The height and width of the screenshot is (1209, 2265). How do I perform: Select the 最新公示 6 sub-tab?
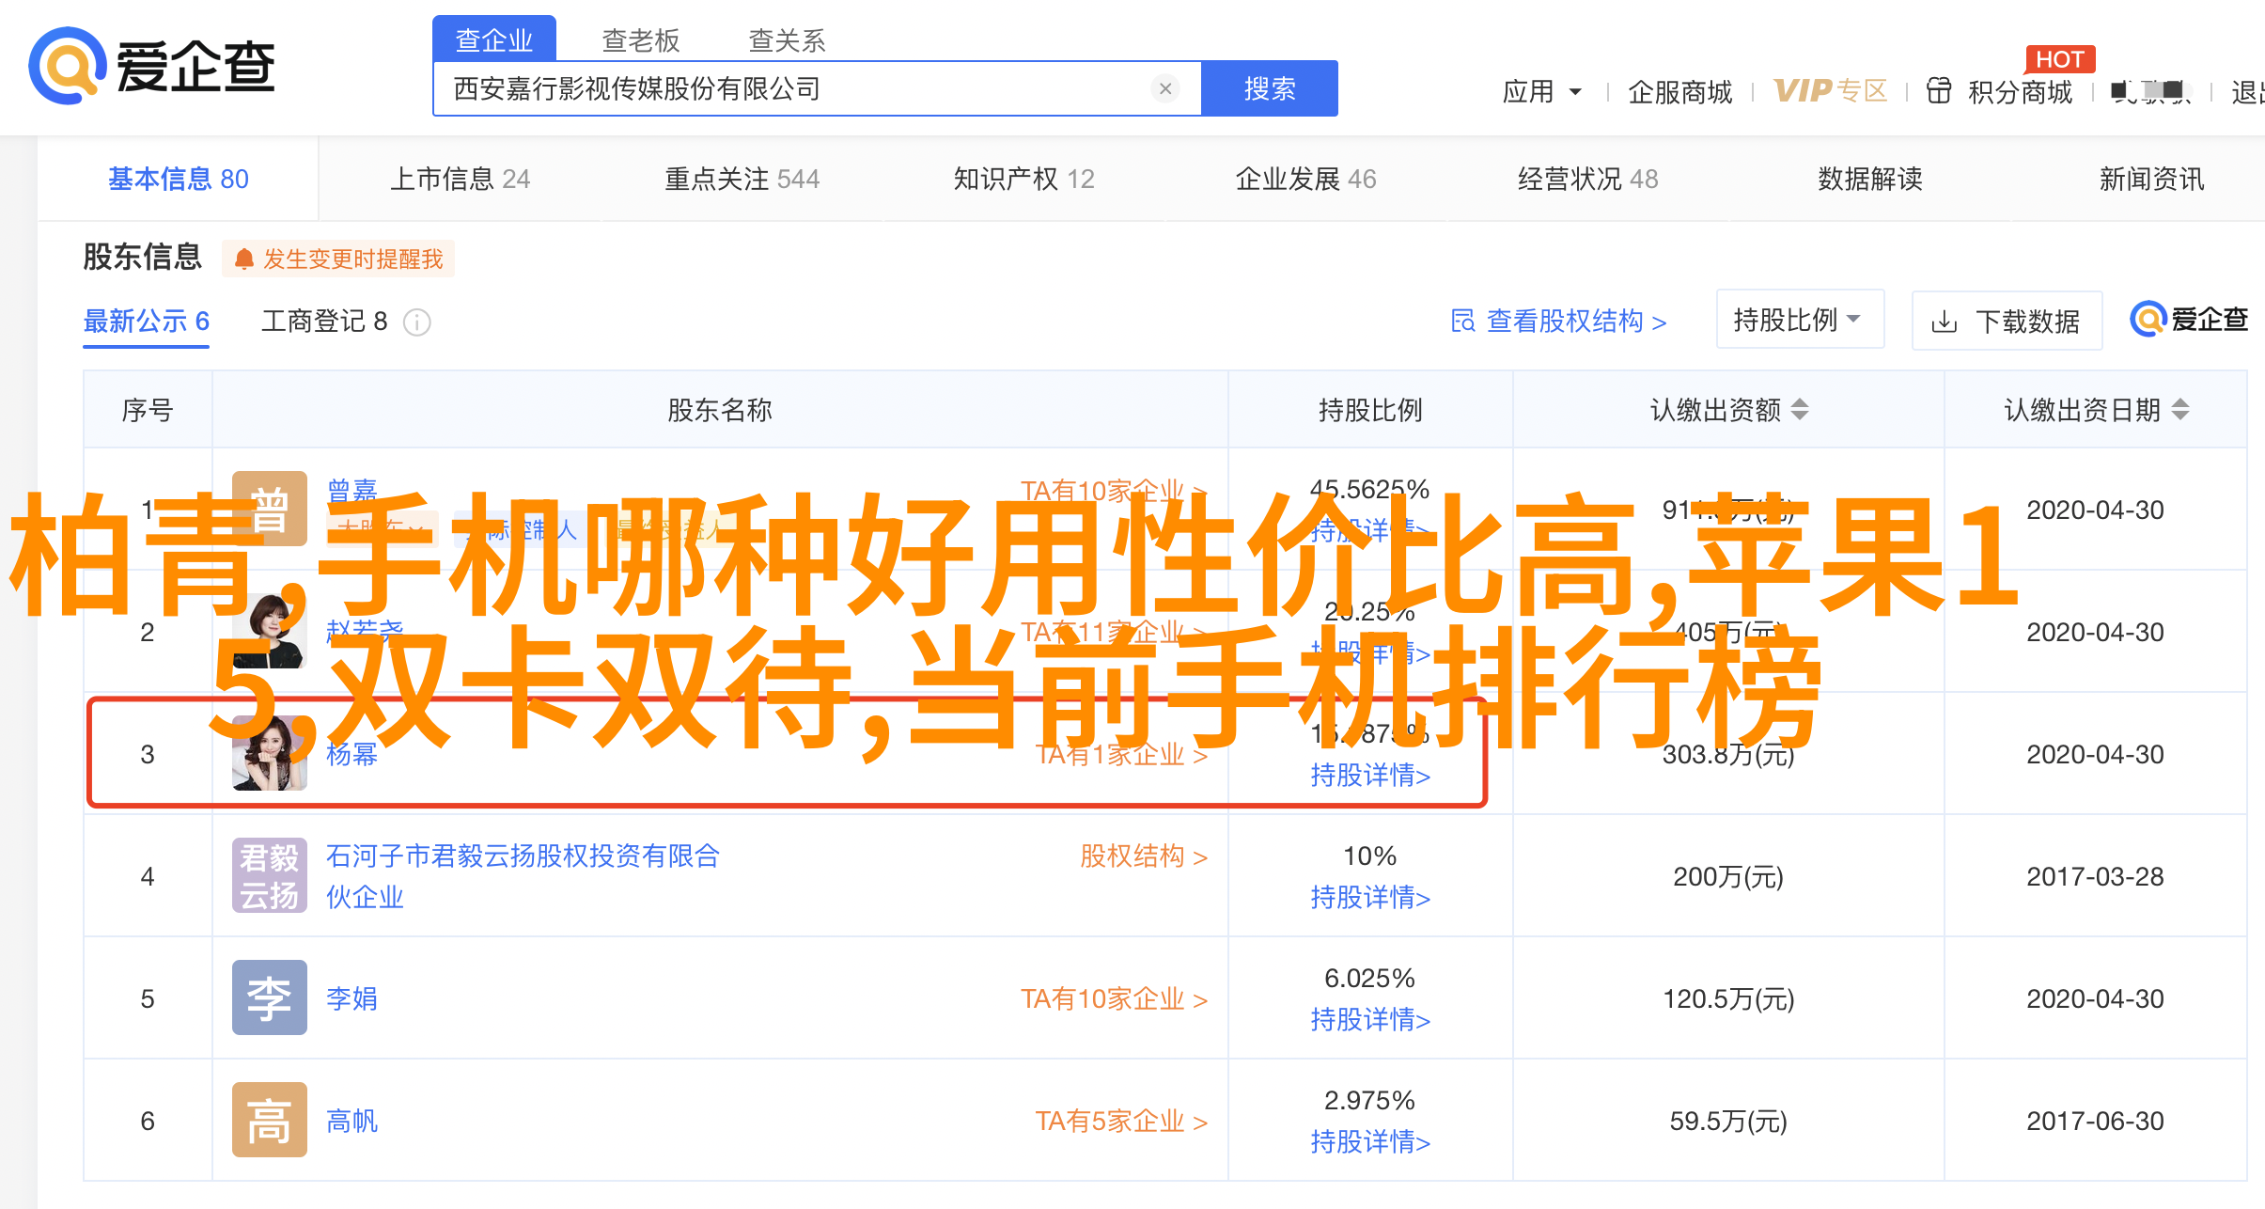pyautogui.click(x=146, y=322)
